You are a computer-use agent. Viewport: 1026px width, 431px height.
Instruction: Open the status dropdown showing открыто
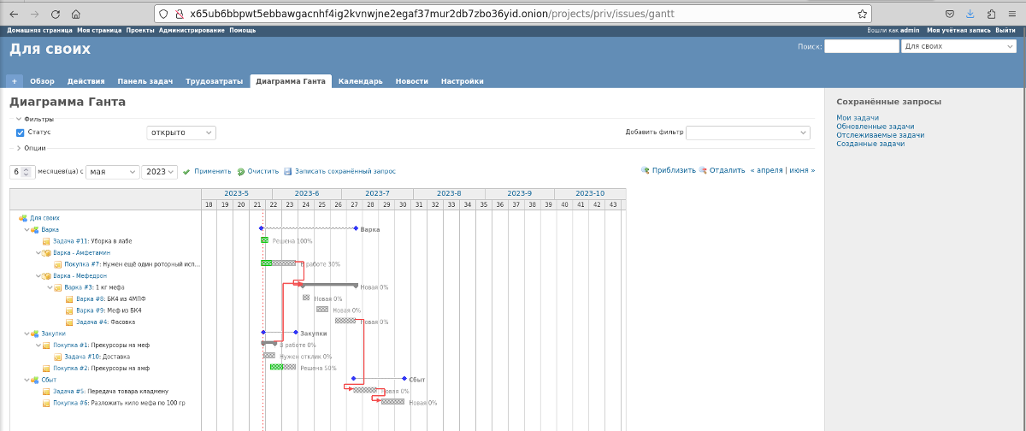tap(181, 133)
